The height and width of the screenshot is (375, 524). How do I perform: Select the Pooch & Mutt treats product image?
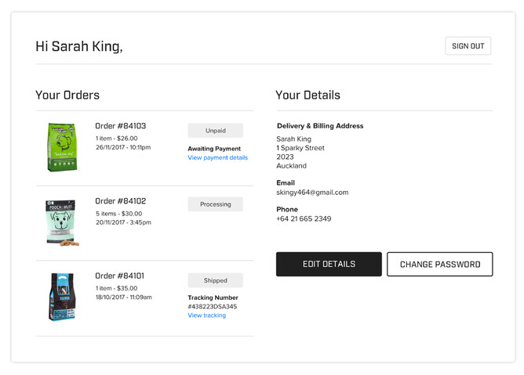point(61,222)
